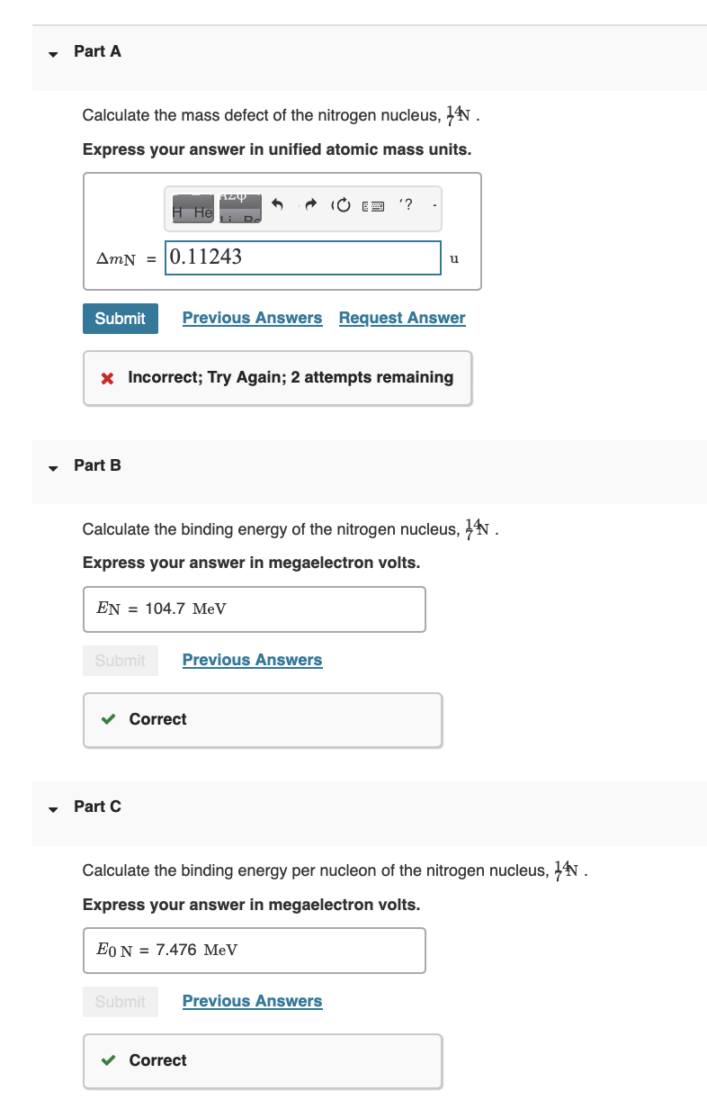Click the undo arrow in the equation toolbar

tap(278, 205)
